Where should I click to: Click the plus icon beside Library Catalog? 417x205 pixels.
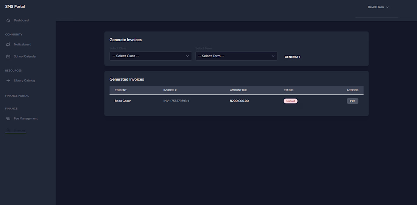click(8, 81)
